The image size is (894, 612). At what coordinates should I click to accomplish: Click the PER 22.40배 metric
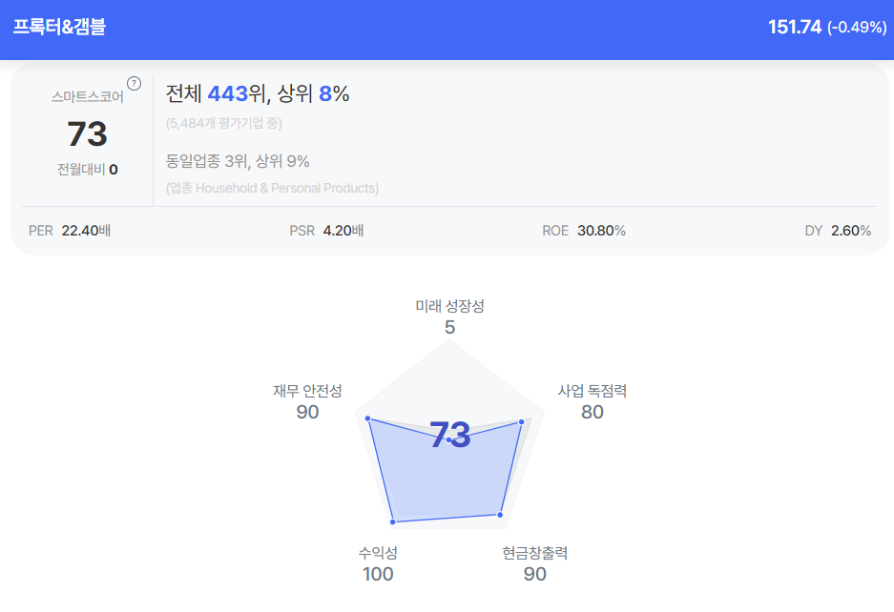click(x=70, y=231)
